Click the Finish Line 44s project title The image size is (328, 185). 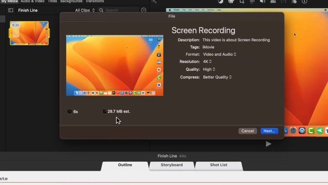click(x=172, y=156)
